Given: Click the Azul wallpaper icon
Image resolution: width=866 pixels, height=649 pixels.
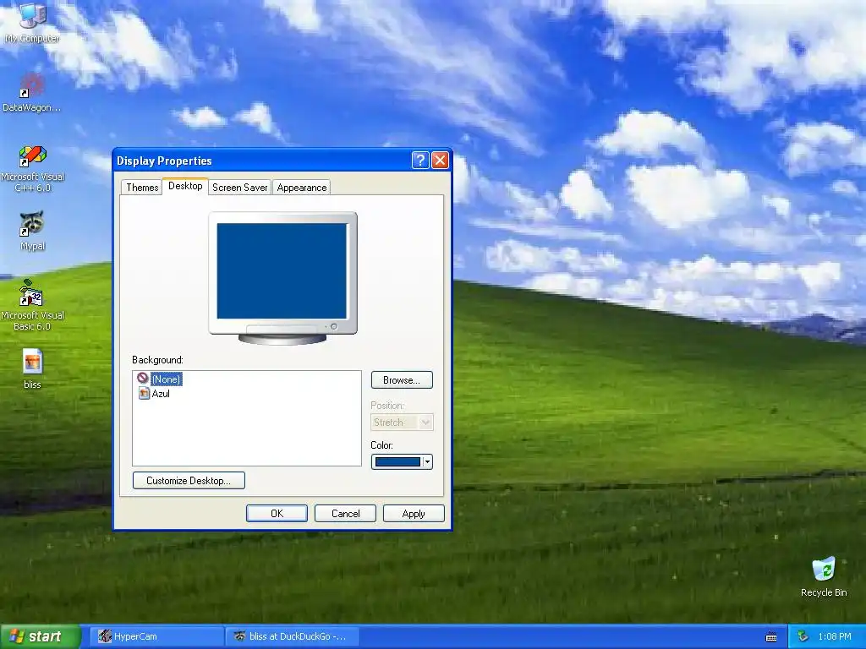Looking at the screenshot, I should [x=144, y=394].
